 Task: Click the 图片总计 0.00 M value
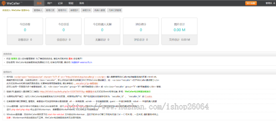pos(179,30)
